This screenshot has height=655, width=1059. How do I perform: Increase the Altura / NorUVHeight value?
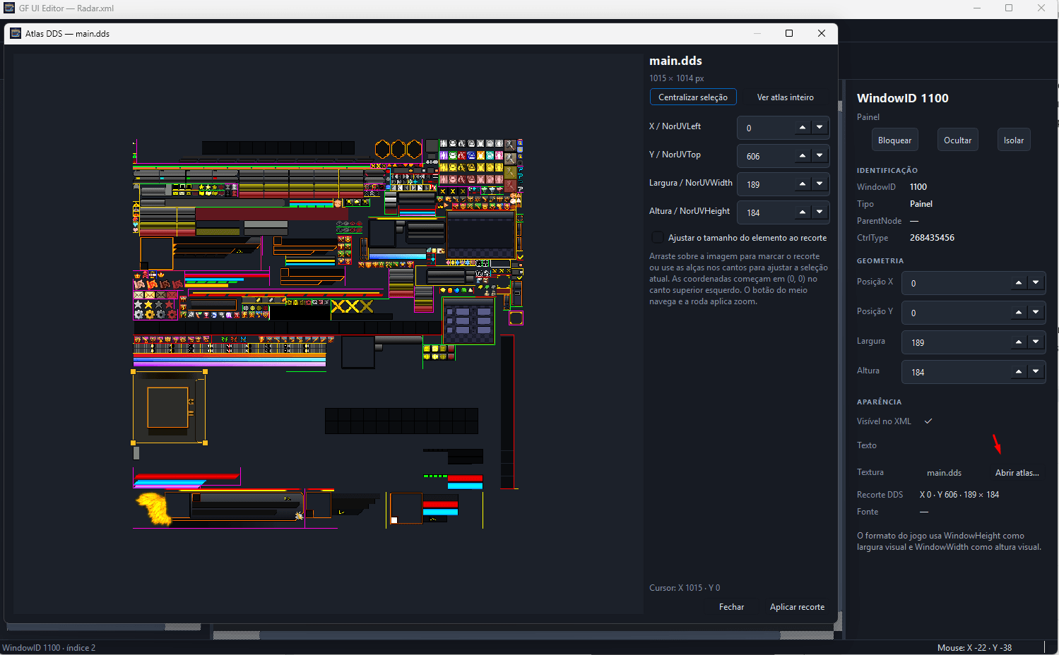(x=803, y=212)
